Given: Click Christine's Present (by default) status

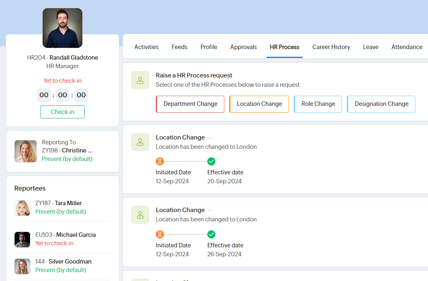Looking at the screenshot, I should pyautogui.click(x=67, y=159).
